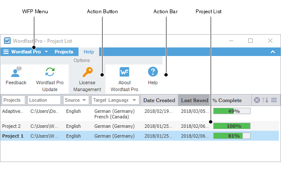This screenshot has height=171, width=281.
Task: Select the Project 2 row name
Action: pyautogui.click(x=11, y=126)
